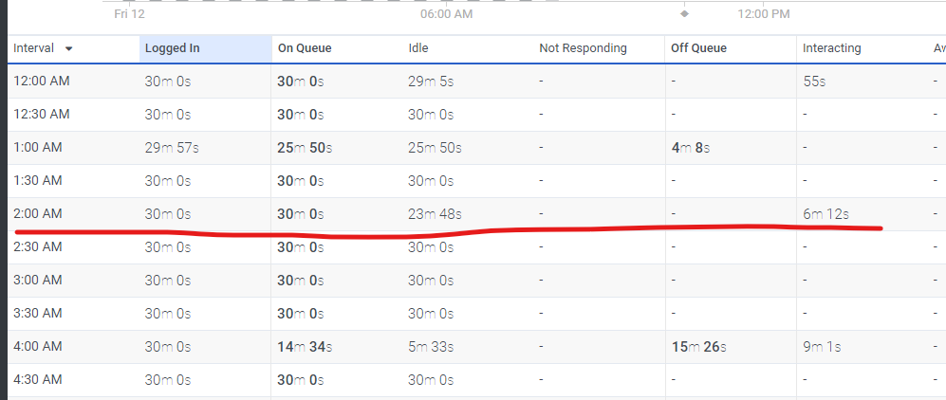Click the 15m 26s Off Queue cell

[x=698, y=347]
